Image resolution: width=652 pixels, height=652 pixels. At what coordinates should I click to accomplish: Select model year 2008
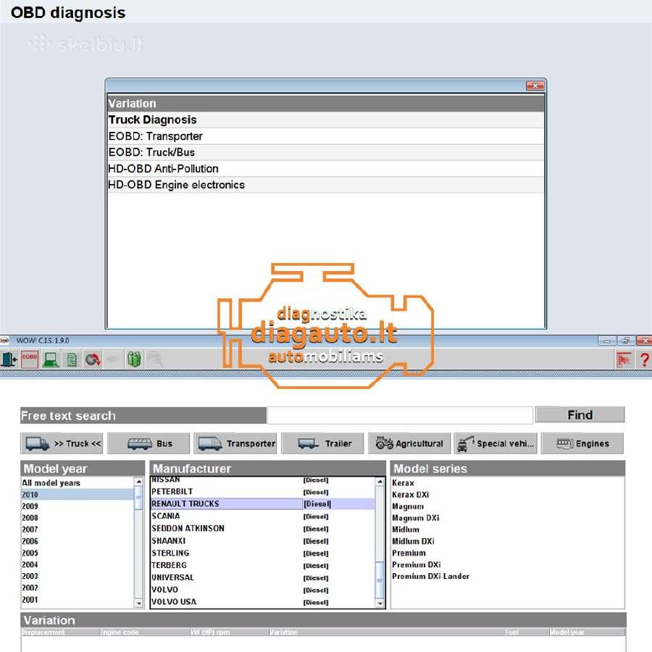coord(78,518)
